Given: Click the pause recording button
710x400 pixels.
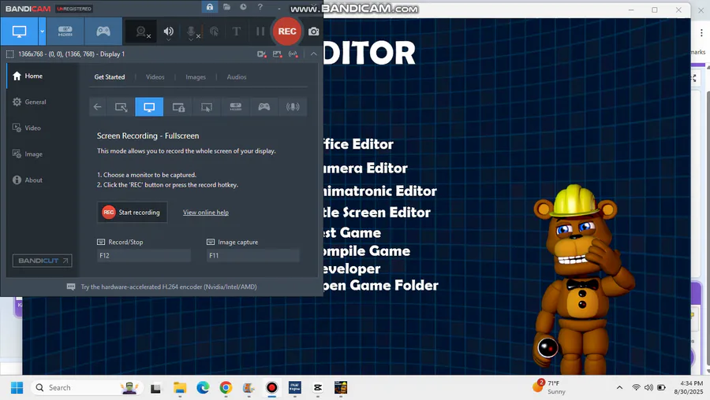Looking at the screenshot, I should tap(260, 31).
